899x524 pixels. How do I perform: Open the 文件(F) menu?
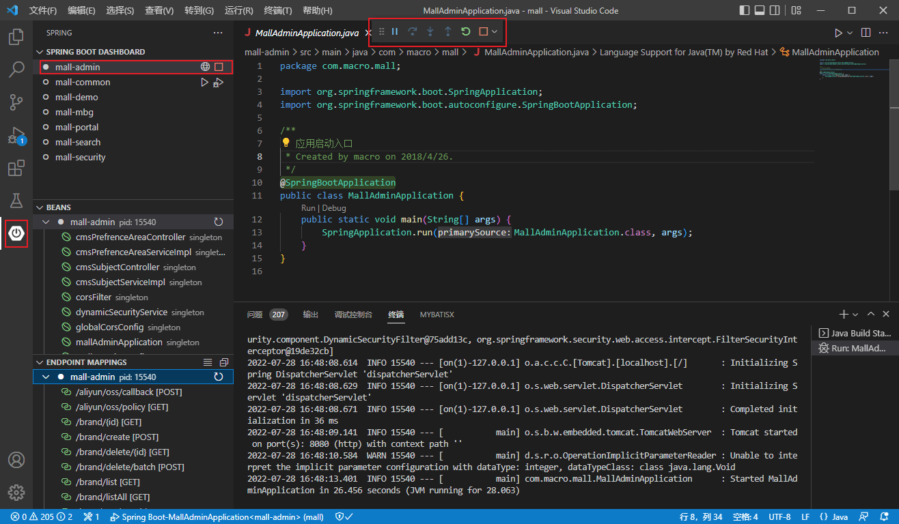[x=44, y=11]
